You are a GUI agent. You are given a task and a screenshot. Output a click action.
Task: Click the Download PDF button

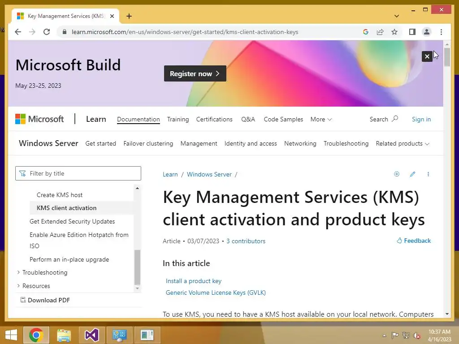tap(45, 300)
